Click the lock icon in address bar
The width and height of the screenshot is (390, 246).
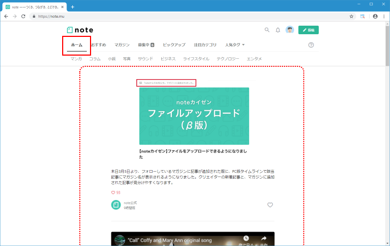(x=34, y=17)
